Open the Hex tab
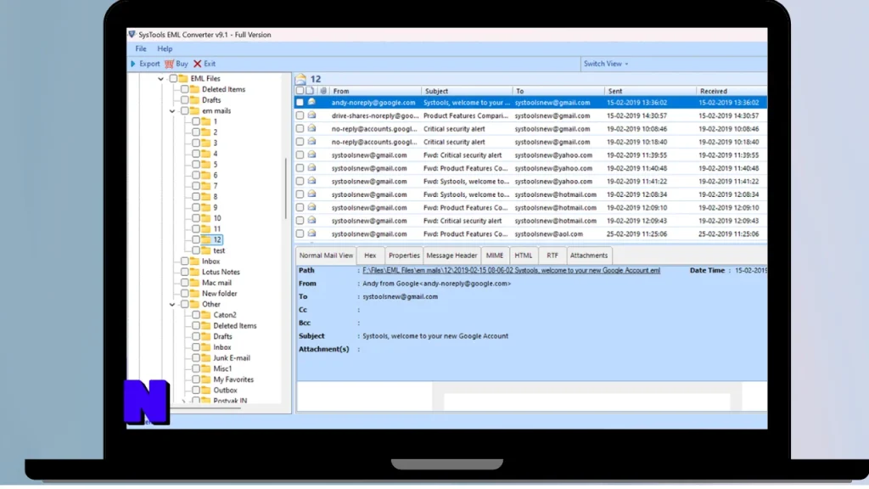 [x=370, y=256]
